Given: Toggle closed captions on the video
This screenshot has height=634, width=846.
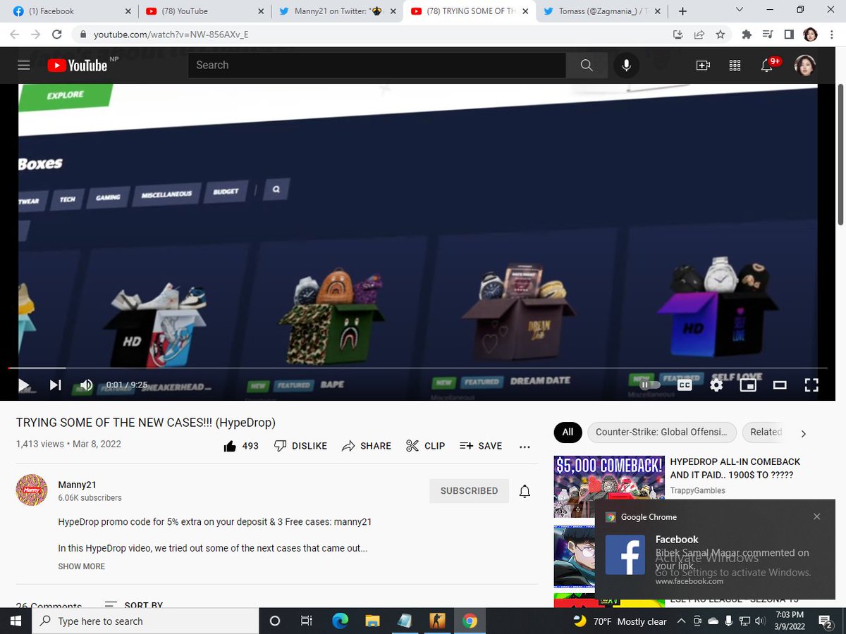Looking at the screenshot, I should click(x=685, y=385).
